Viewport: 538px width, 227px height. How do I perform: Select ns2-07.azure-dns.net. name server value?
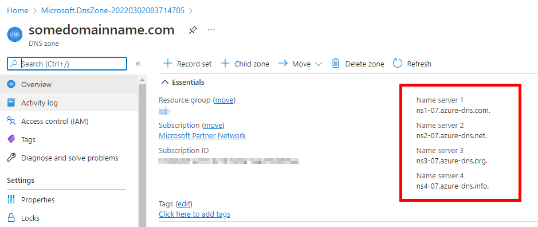coord(451,136)
